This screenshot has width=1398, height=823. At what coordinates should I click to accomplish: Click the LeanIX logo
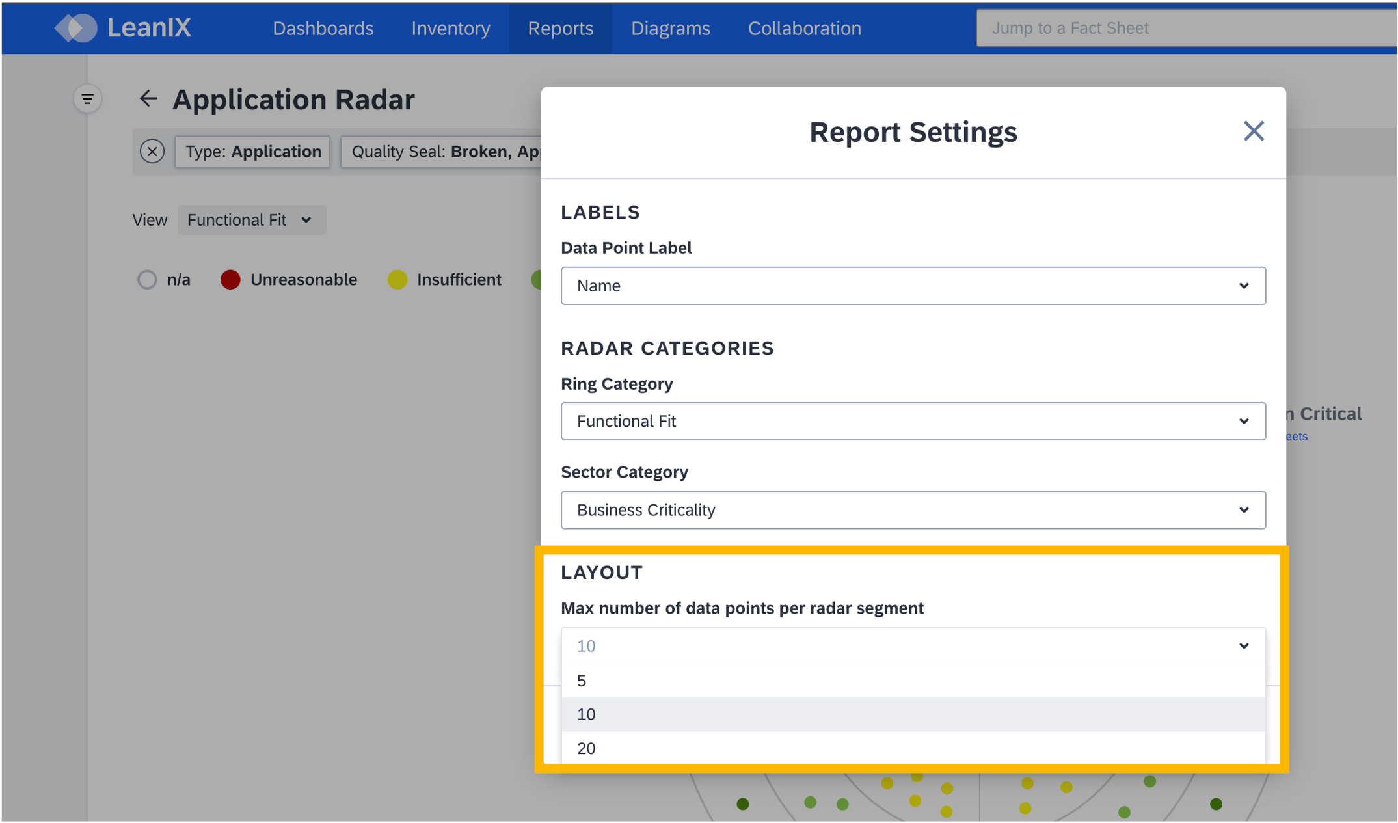122,28
